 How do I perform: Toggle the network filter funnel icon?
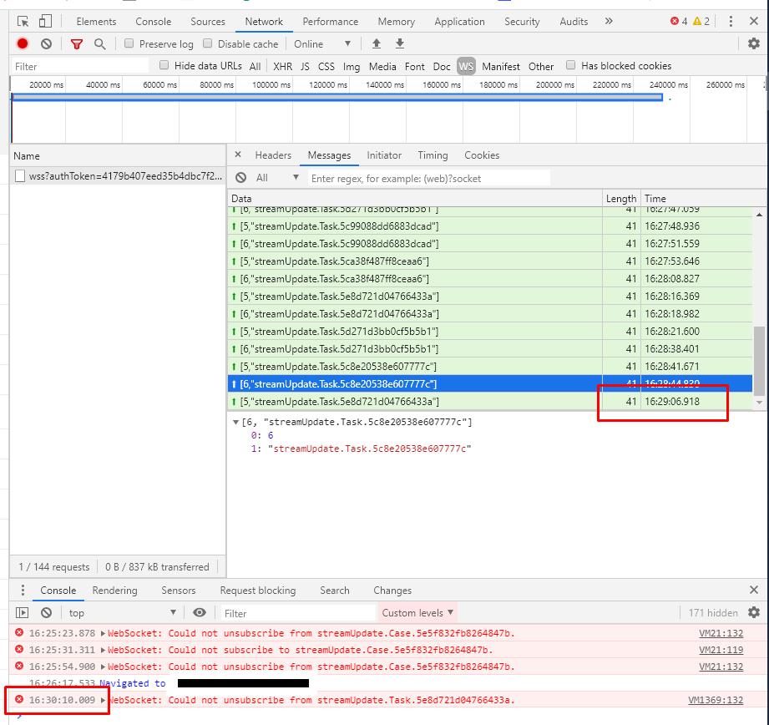(x=77, y=44)
